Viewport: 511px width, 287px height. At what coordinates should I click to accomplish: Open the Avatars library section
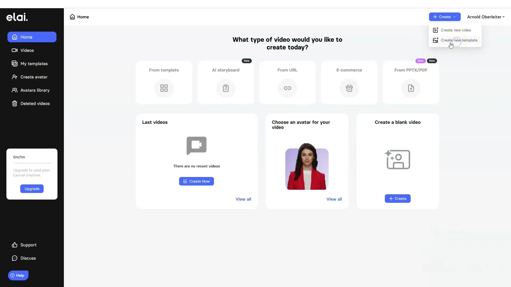(x=35, y=90)
